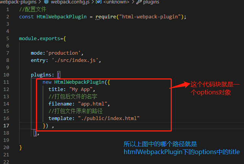Screen dimensions: 244x164
Task: Click the string 'production'
Action: (x=63, y=53)
